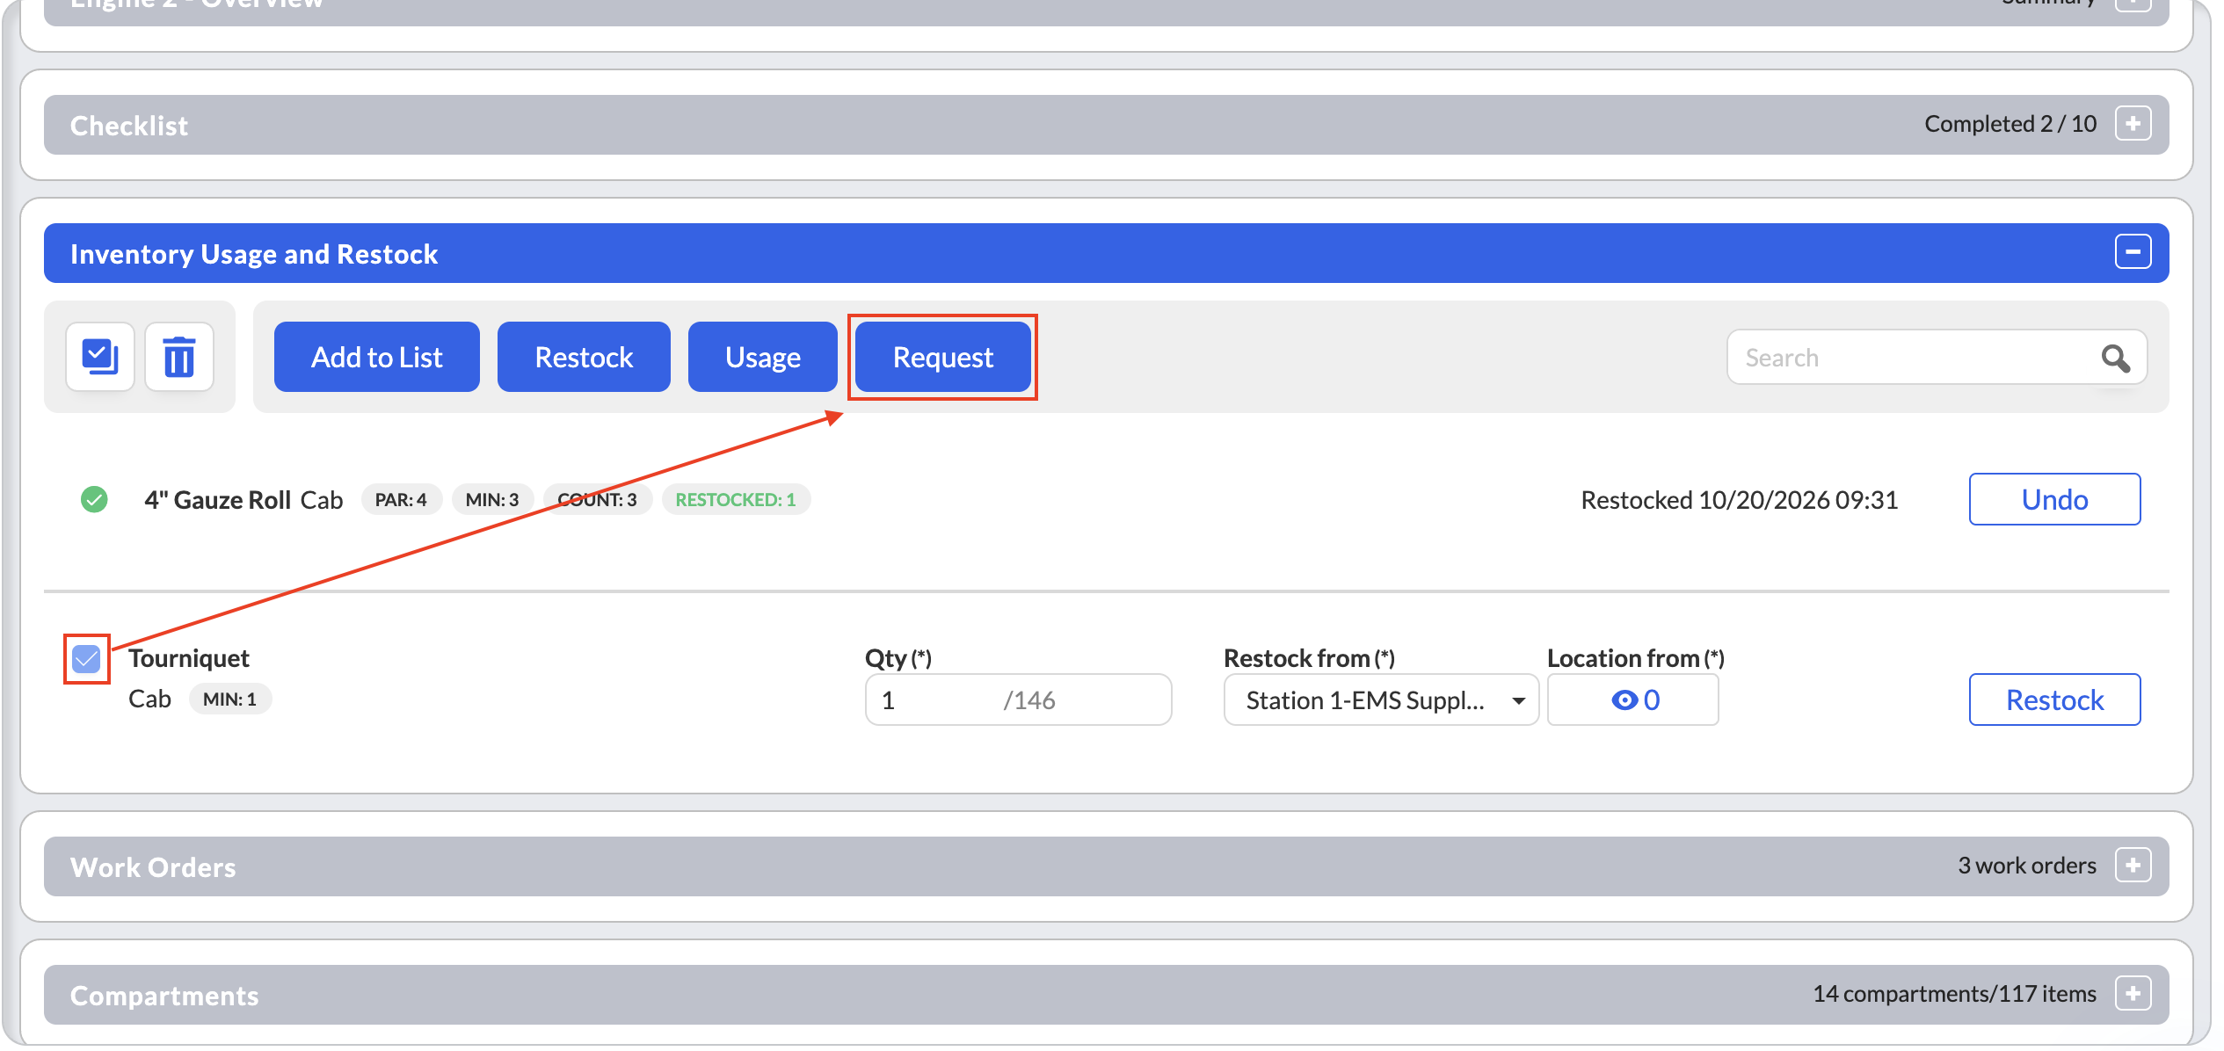Click the RESTOCKED: 1 badge
Screen dimensions: 2224x1051
tap(736, 499)
